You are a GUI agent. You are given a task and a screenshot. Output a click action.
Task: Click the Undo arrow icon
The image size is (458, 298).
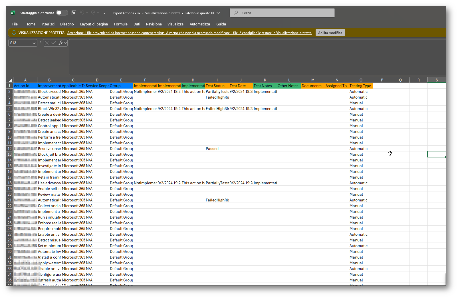point(82,13)
